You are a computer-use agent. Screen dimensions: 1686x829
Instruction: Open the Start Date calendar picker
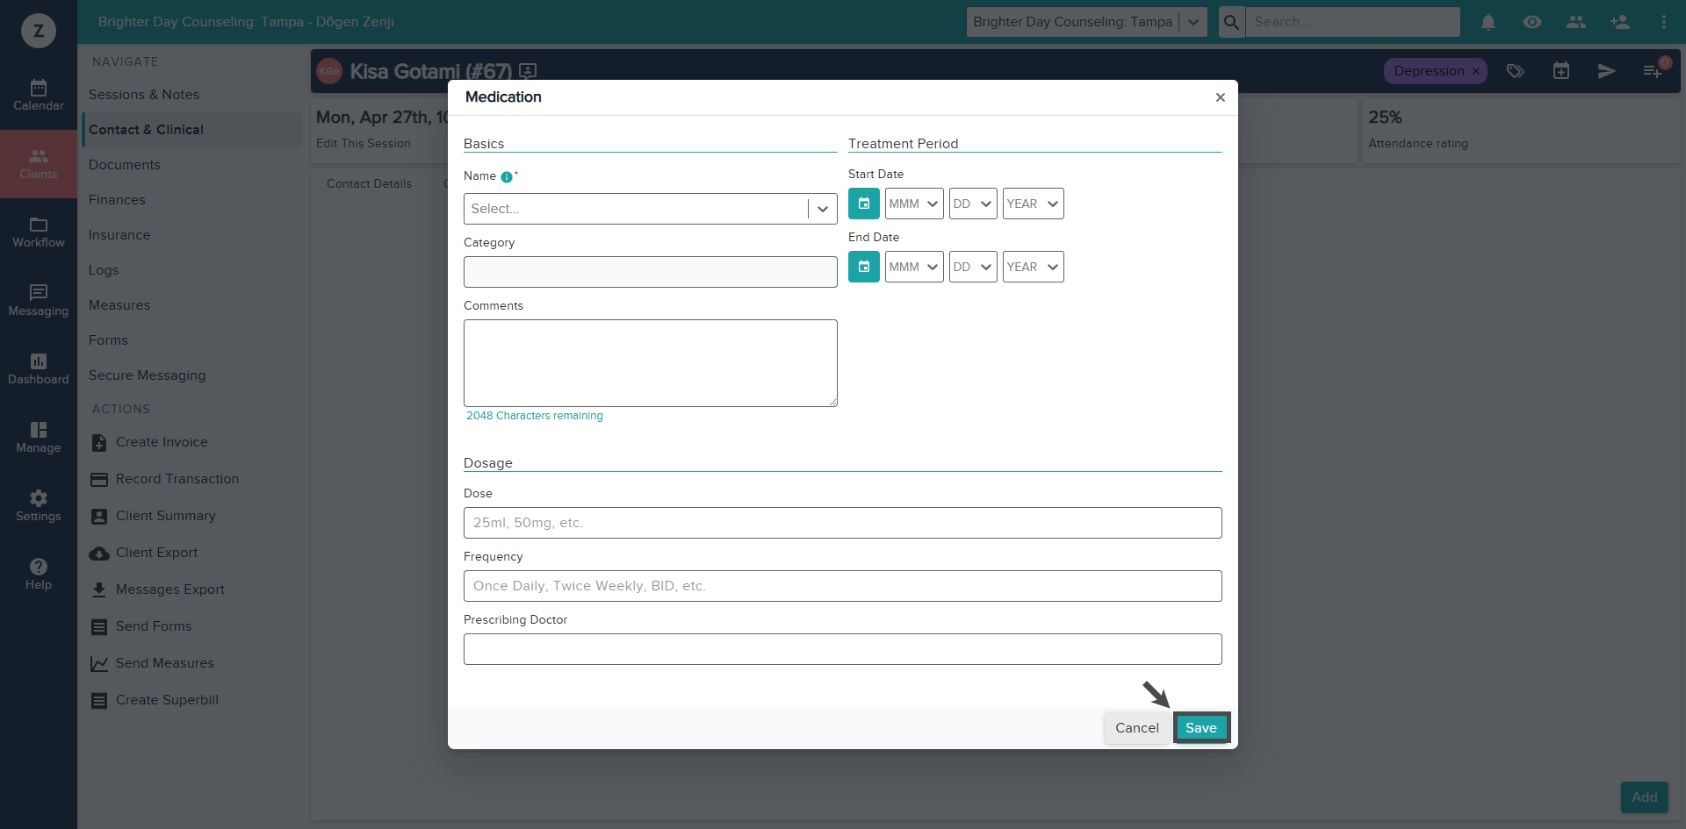coord(864,204)
